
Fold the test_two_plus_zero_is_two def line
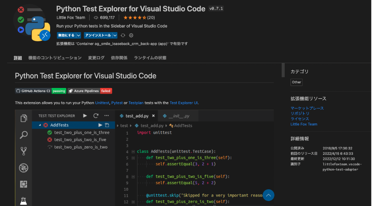pos(133,202)
